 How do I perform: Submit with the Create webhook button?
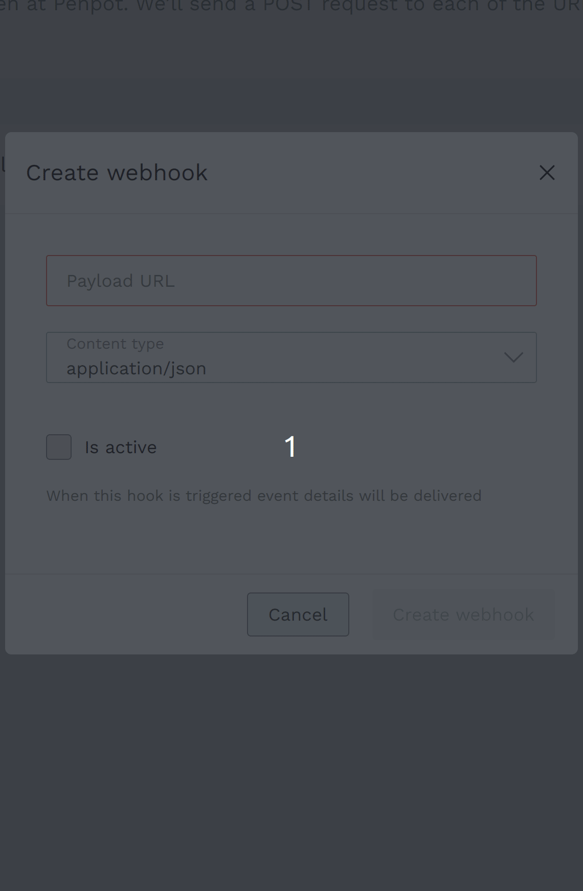[x=463, y=614]
